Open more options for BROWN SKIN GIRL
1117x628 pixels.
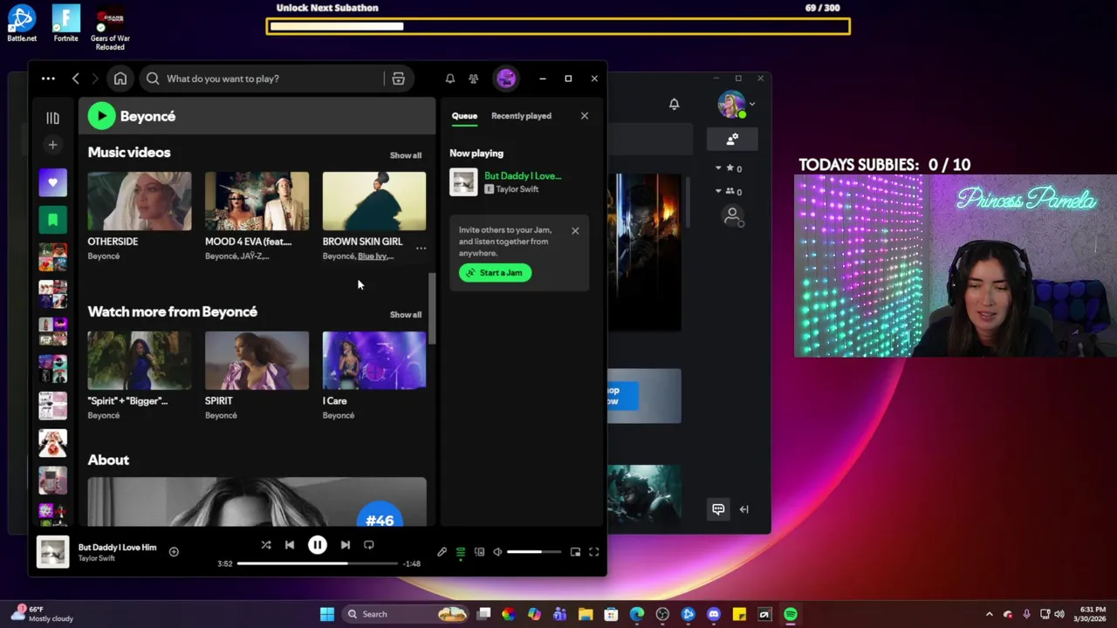421,248
